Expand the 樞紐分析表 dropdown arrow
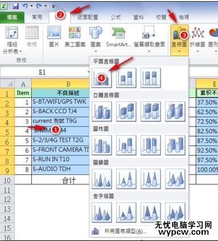The height and width of the screenshot is (241, 218). 20,51
